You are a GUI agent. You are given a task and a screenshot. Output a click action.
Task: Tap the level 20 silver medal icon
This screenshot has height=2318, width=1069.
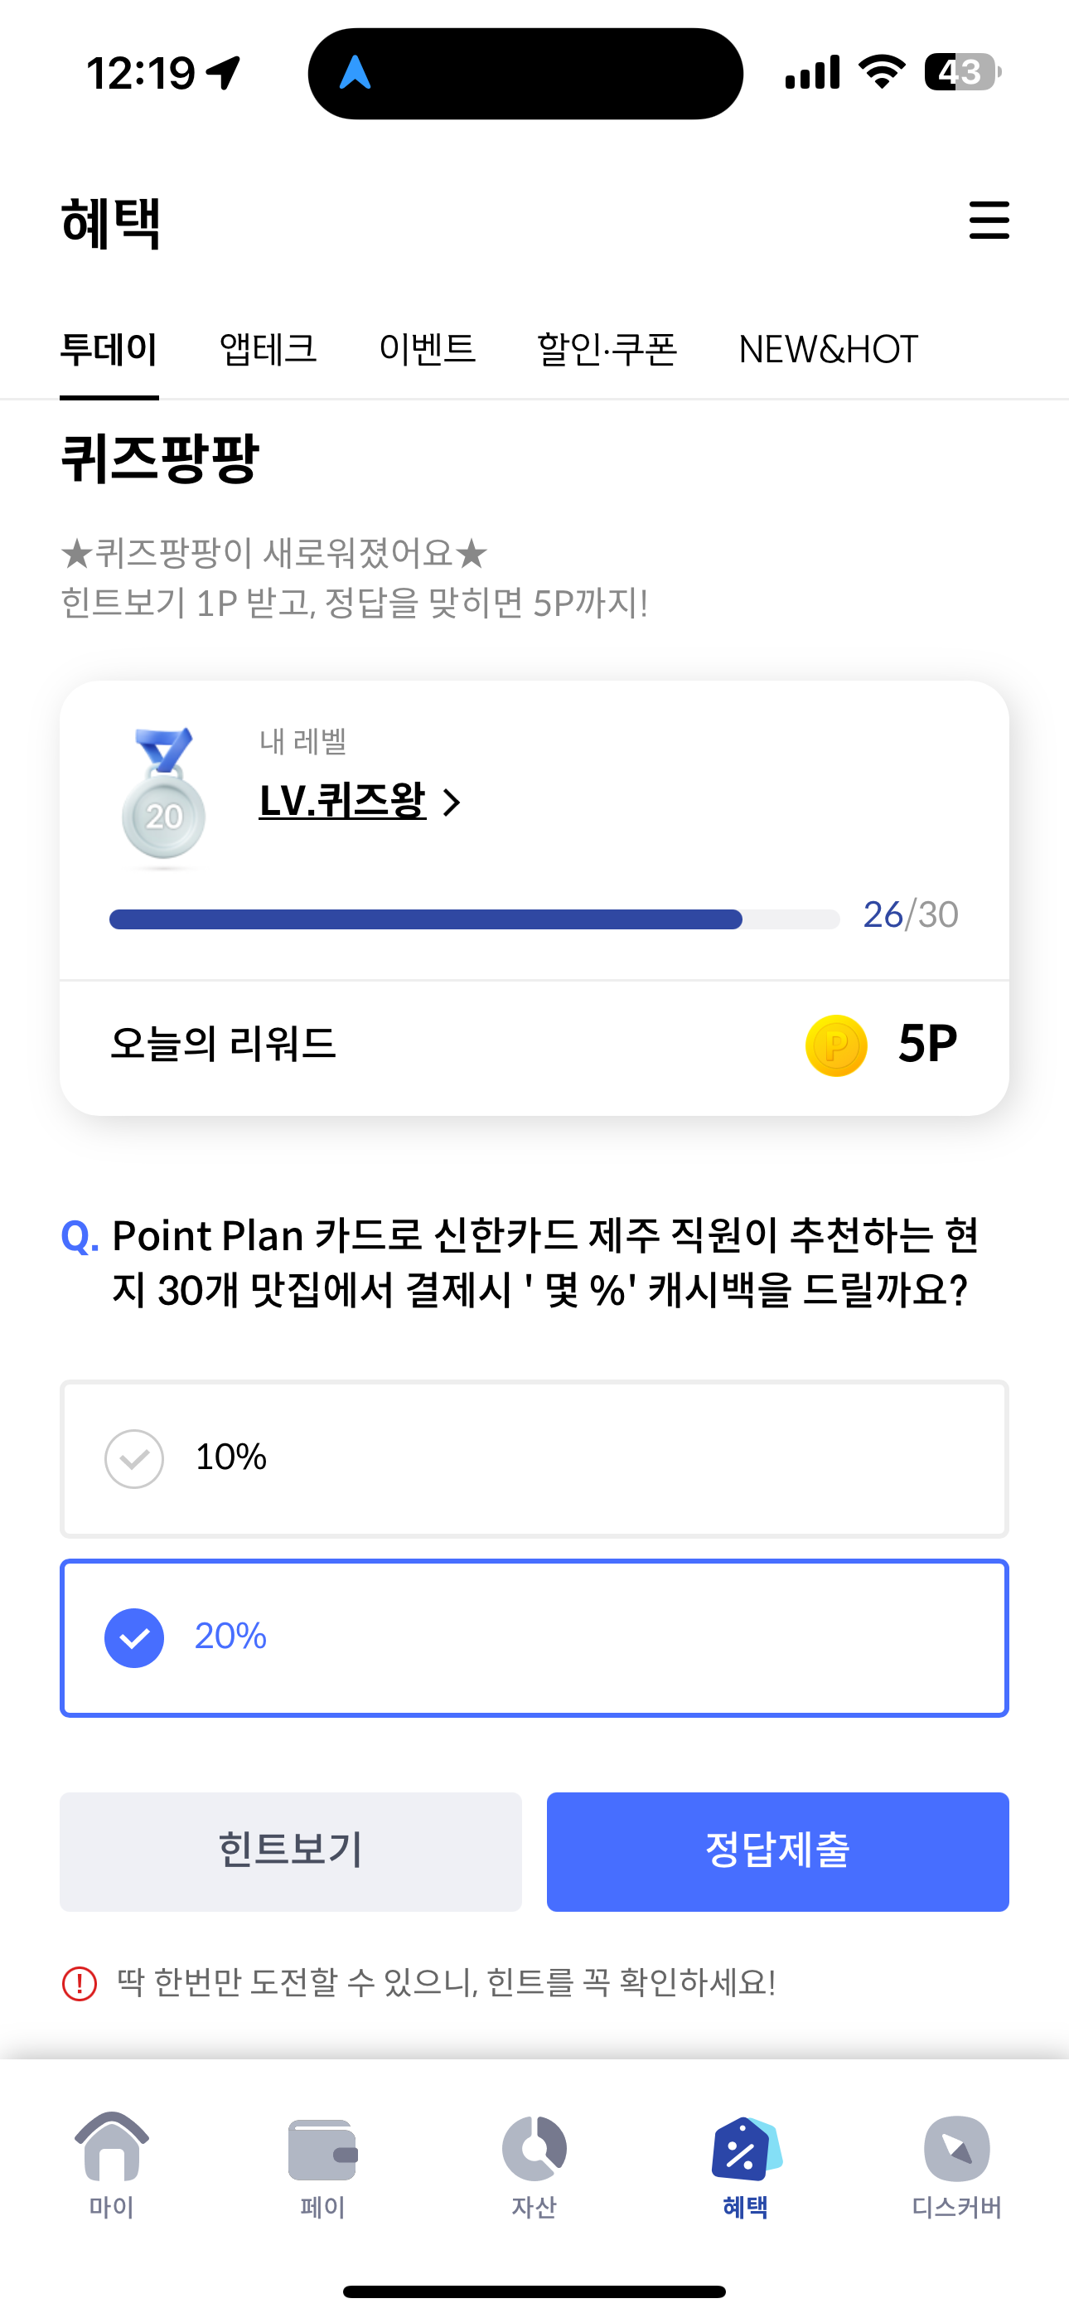click(163, 798)
